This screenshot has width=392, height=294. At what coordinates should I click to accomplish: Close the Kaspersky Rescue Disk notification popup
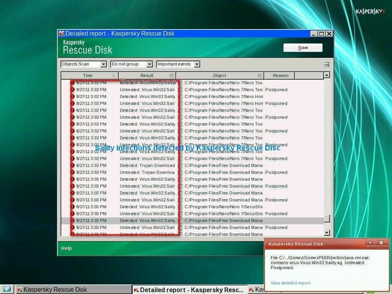click(x=381, y=242)
